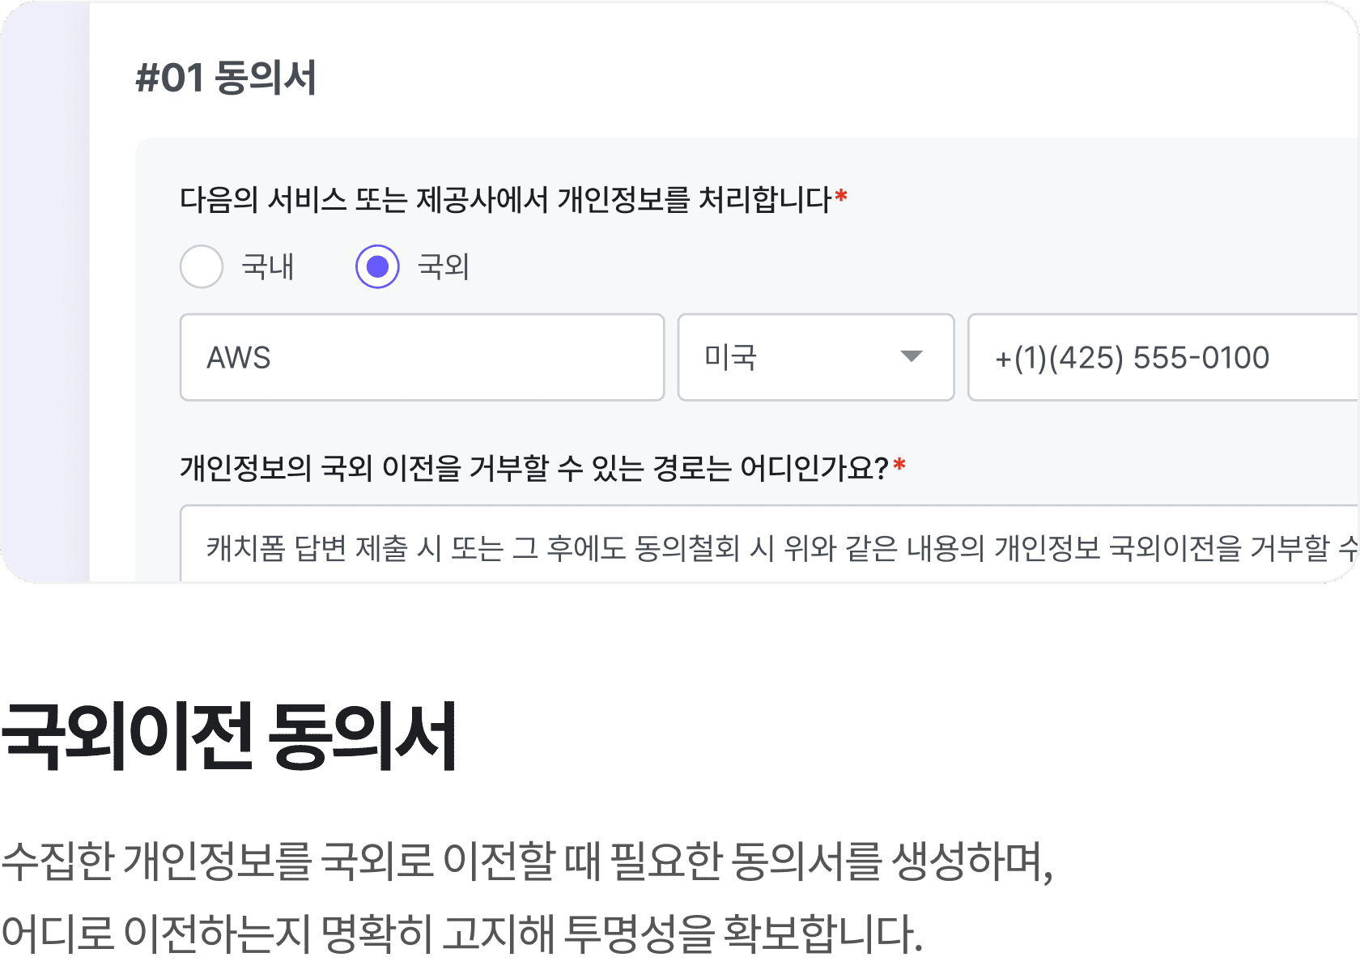This screenshot has height=970, width=1360.
Task: Select the 국내 radio button
Action: coord(202,266)
